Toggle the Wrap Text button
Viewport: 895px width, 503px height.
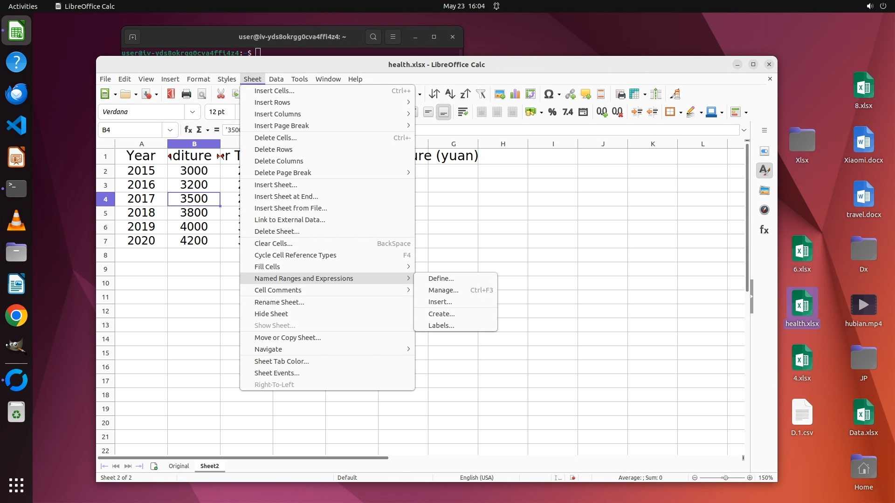[463, 112]
